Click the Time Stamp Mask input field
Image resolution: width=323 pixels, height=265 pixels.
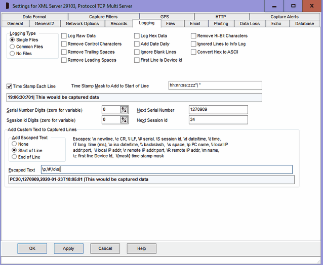pos(215,85)
